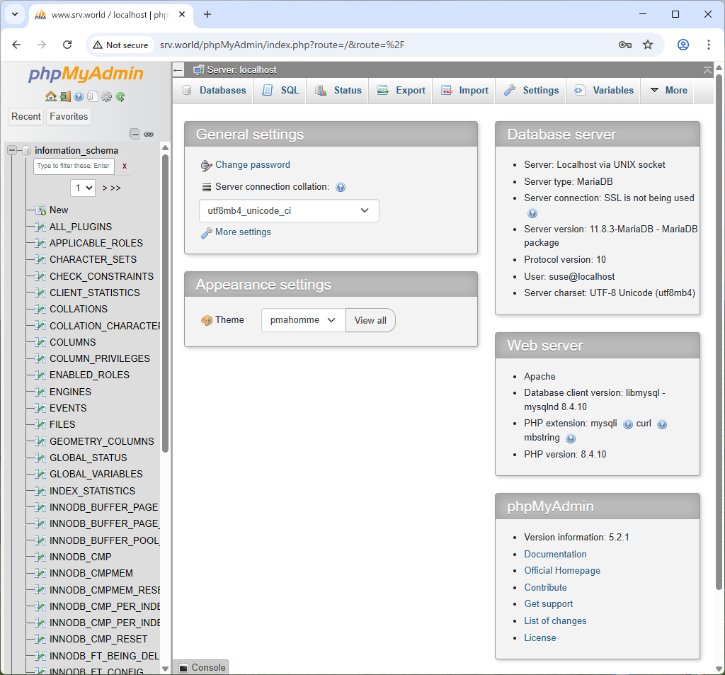Click the View all themes button
The image size is (725, 675).
click(x=370, y=319)
